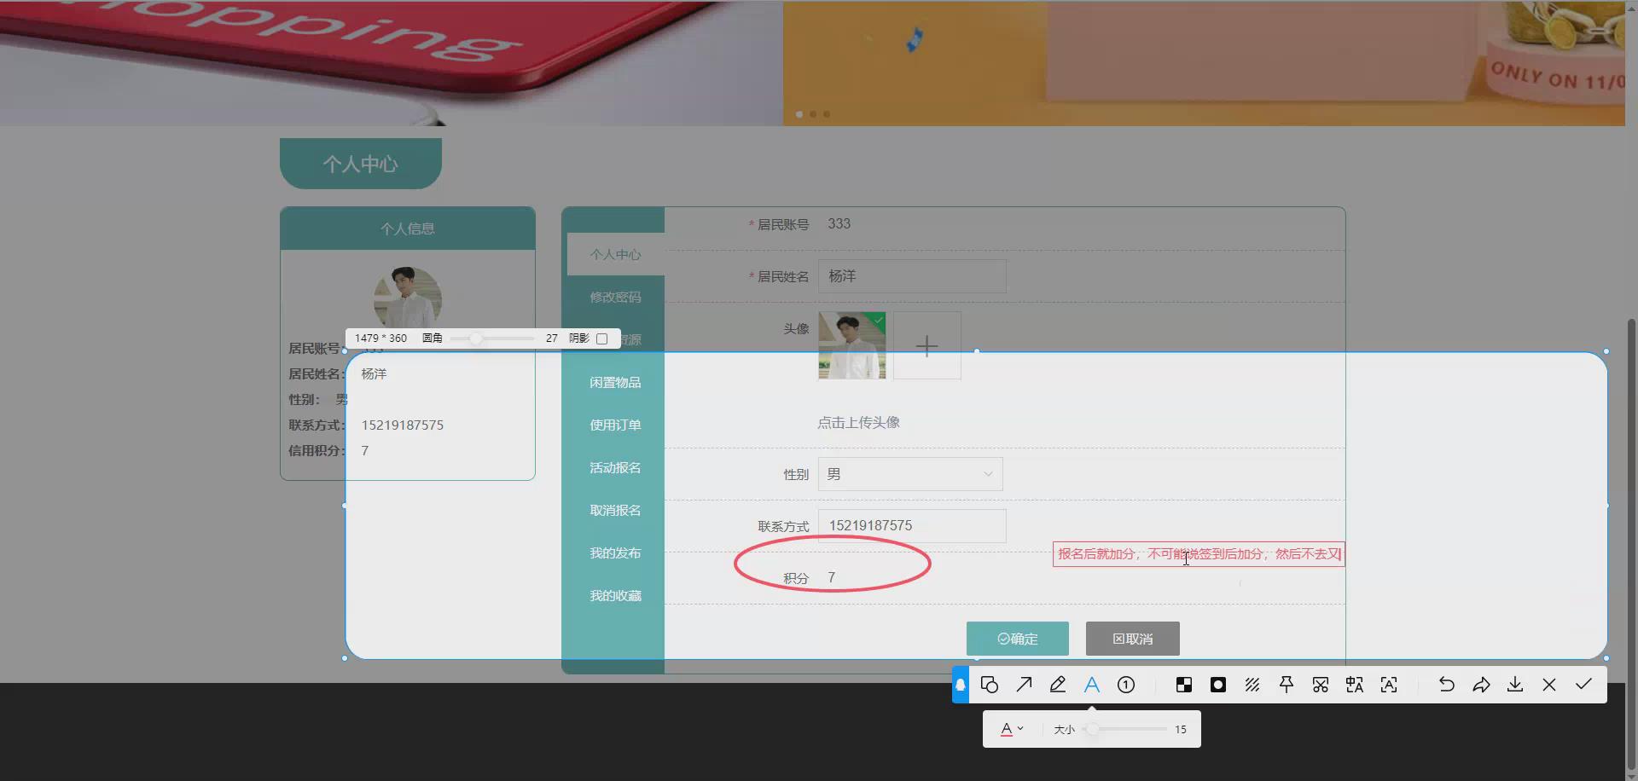Click the 取消 cancel button
1638x781 pixels.
(x=1133, y=639)
